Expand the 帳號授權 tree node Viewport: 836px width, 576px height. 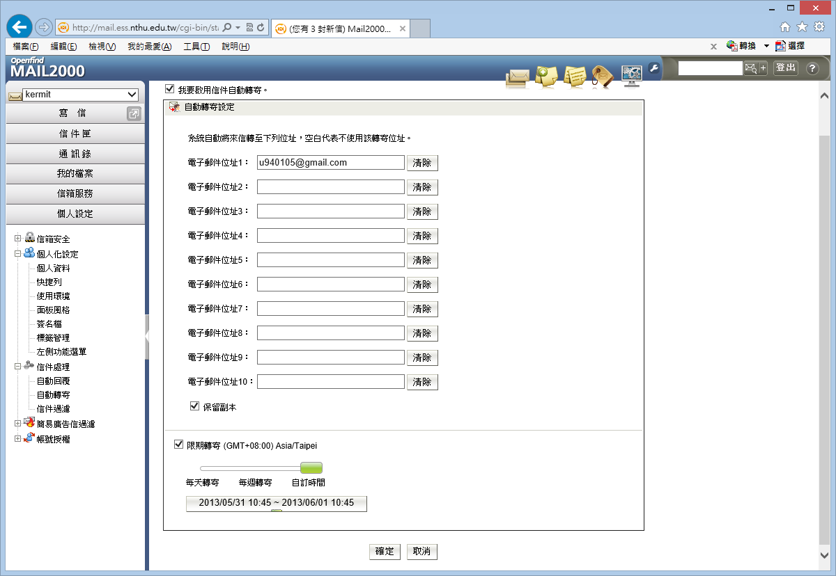(x=18, y=439)
